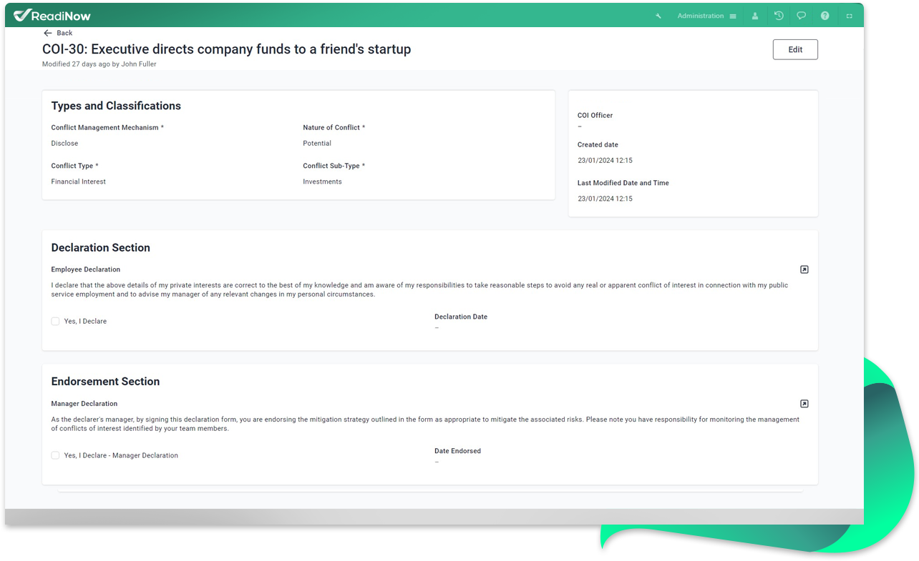
Task: Open the history clock icon
Action: pyautogui.click(x=779, y=16)
